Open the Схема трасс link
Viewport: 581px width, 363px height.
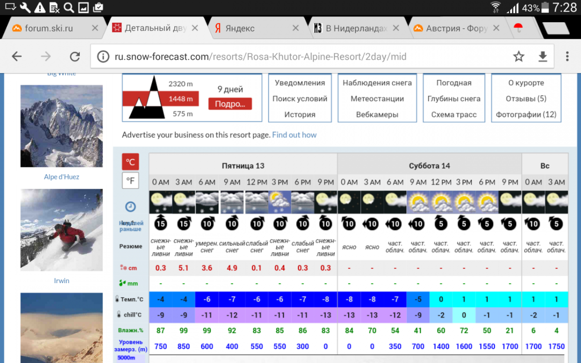tap(454, 115)
